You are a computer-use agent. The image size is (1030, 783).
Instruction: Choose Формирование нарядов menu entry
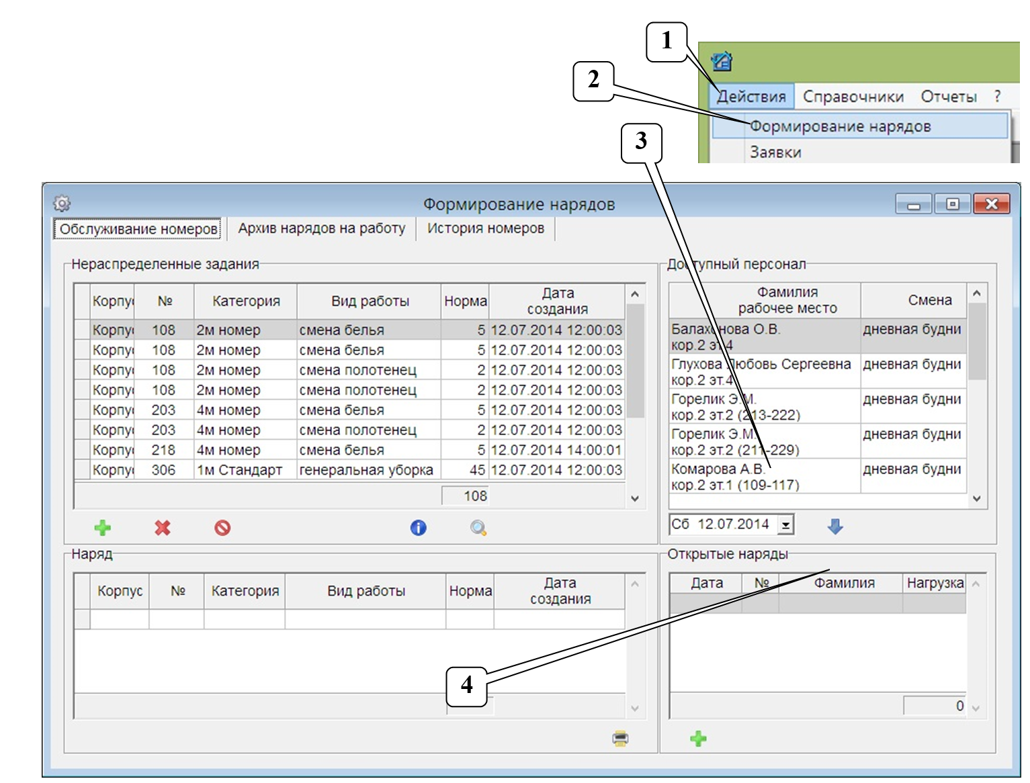pos(840,126)
